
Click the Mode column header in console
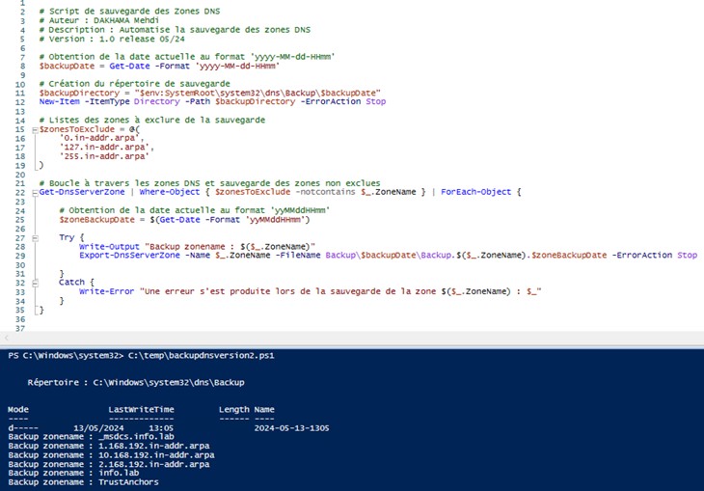click(18, 410)
